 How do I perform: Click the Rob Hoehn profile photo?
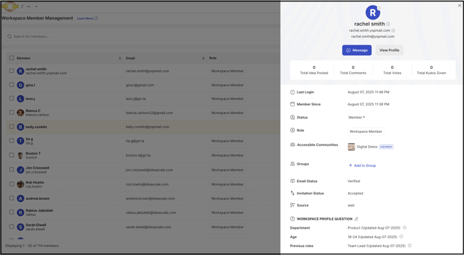pos(20,184)
